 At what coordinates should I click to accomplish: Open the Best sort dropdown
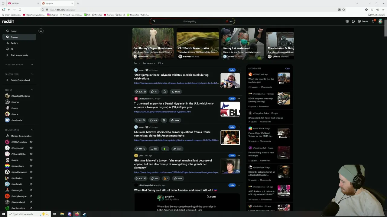(x=137, y=63)
